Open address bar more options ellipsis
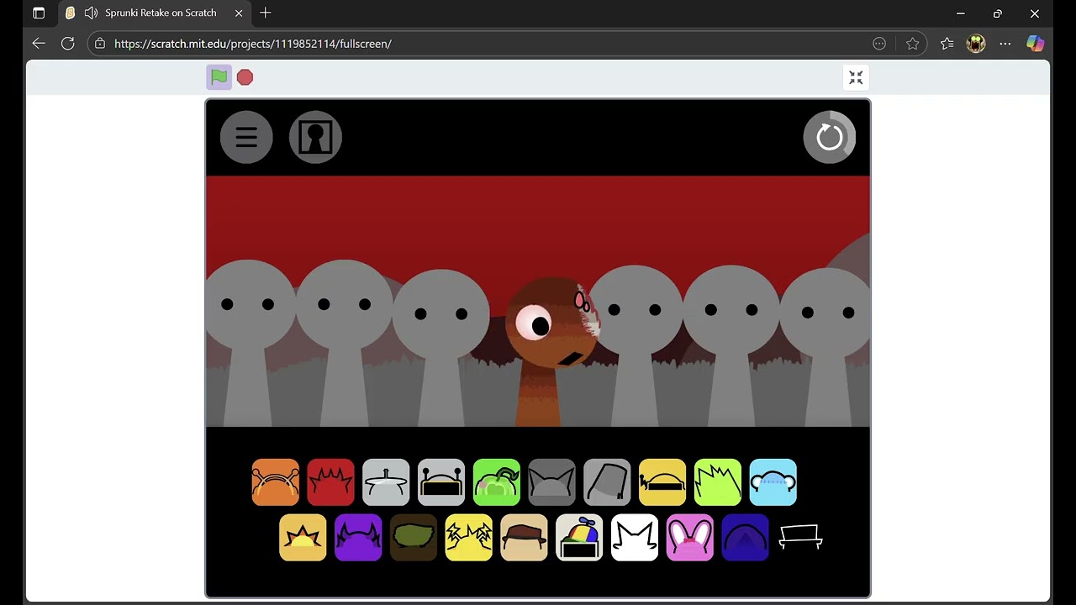 [x=879, y=44]
